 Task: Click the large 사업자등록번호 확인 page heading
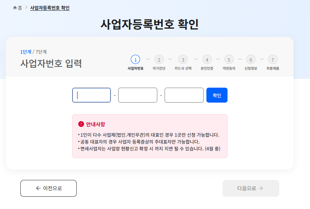pyautogui.click(x=150, y=24)
